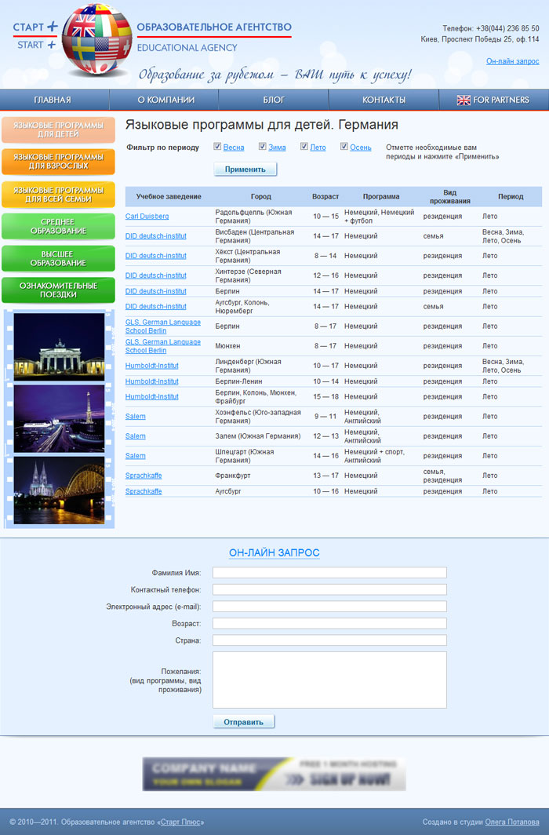Click the globe of flags logo
Screen dimensions: 549x835
click(96, 40)
